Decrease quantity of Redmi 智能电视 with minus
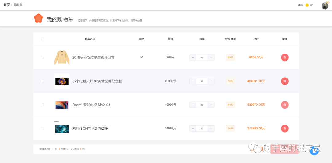Screen dimensions: 332x163 click(193, 105)
